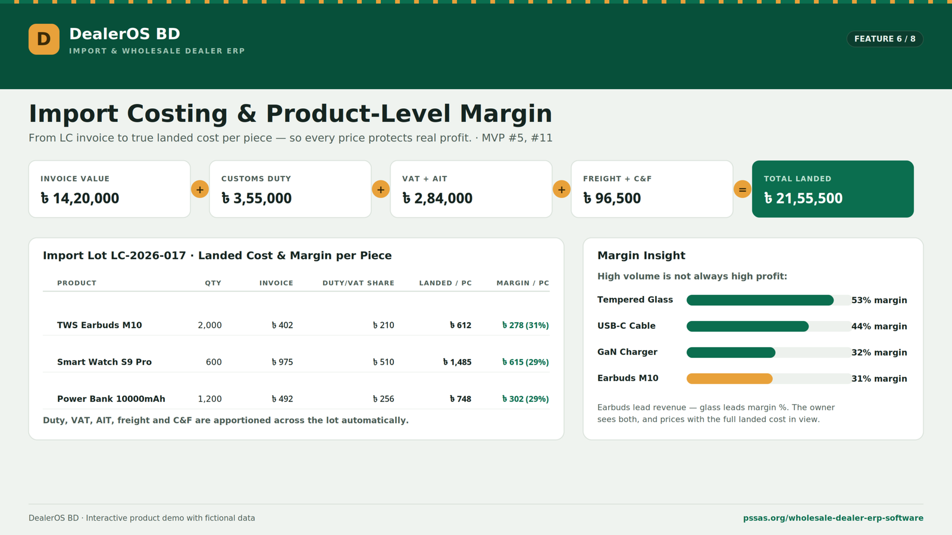This screenshot has height=535, width=952.
Task: Open the Feature 6 / 8 badge
Action: point(885,39)
